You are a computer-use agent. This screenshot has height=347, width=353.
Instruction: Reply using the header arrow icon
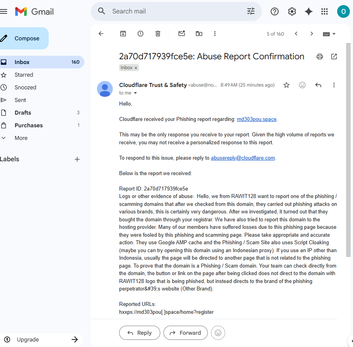pyautogui.click(x=318, y=85)
